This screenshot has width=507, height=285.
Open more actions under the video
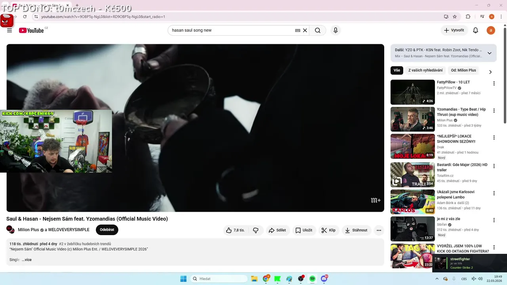[x=379, y=230]
